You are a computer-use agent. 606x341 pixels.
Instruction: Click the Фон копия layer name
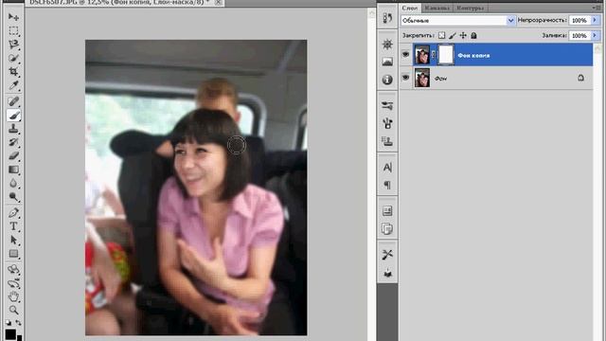click(x=473, y=56)
